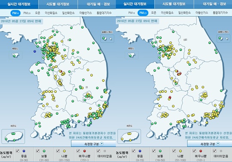The height and width of the screenshot is (162, 232).
Task: Toggle the 데이터없음 checkbox in the left legend
Action: pos(98,151)
